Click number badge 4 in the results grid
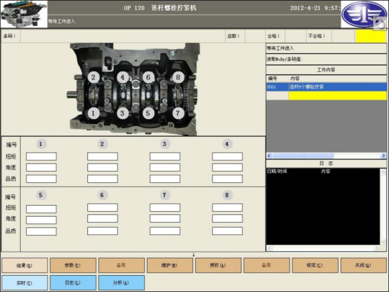389x292 pixels. click(x=227, y=144)
